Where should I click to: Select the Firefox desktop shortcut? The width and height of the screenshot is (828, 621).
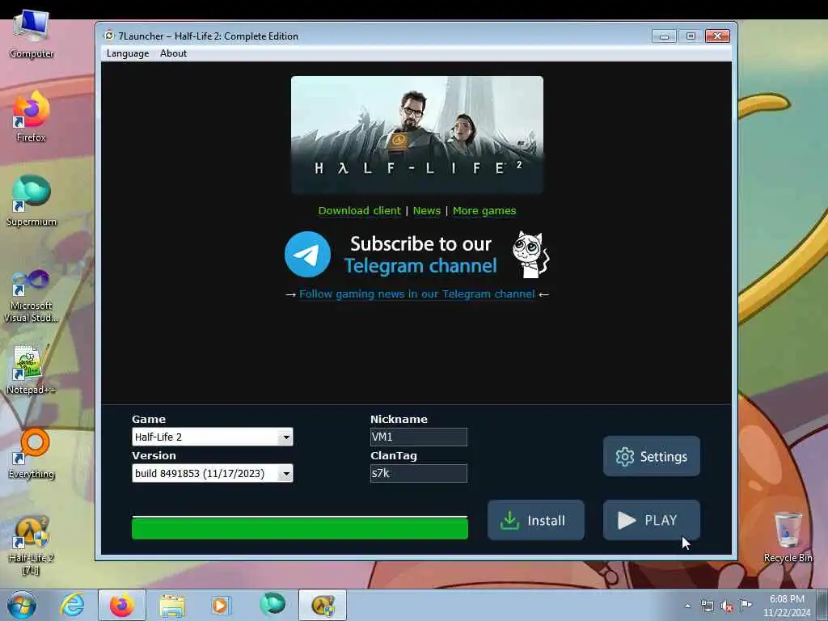(x=32, y=116)
